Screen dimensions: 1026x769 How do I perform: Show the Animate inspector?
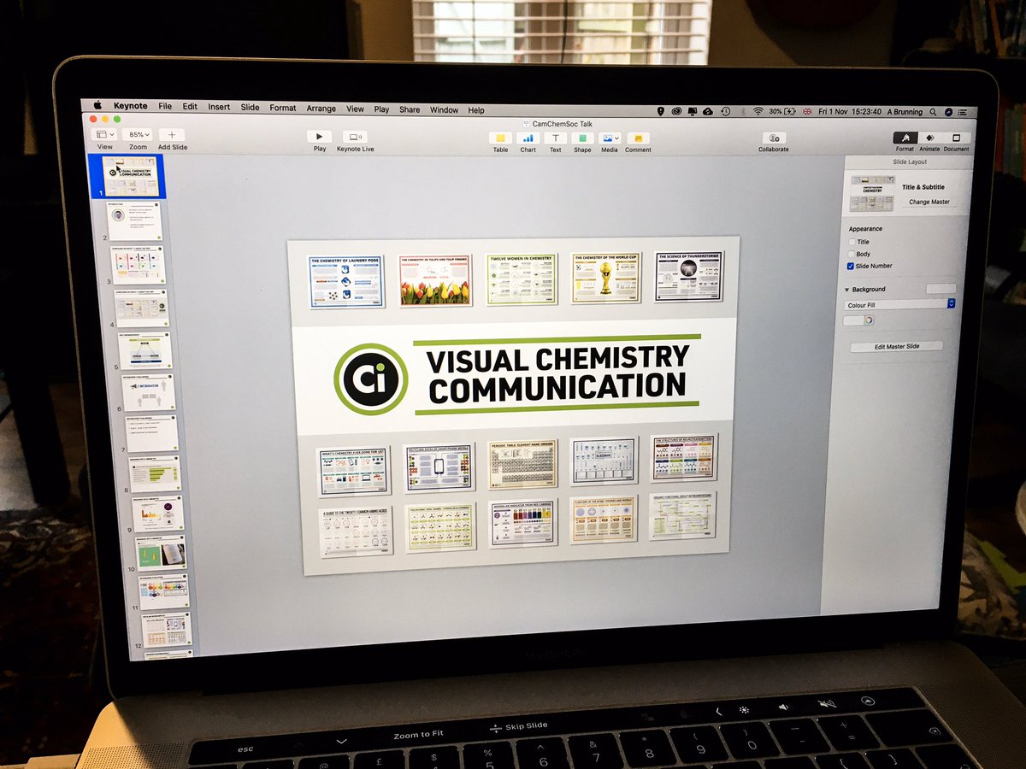point(929,138)
